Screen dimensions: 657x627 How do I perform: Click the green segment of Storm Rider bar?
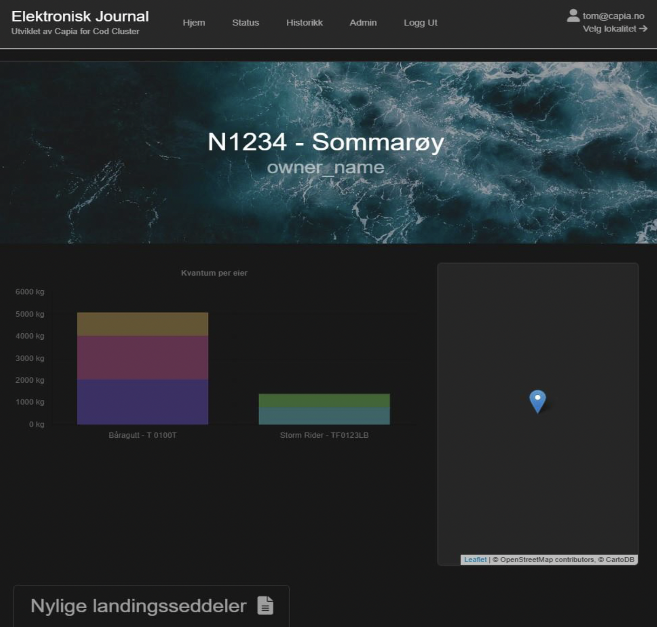point(324,400)
